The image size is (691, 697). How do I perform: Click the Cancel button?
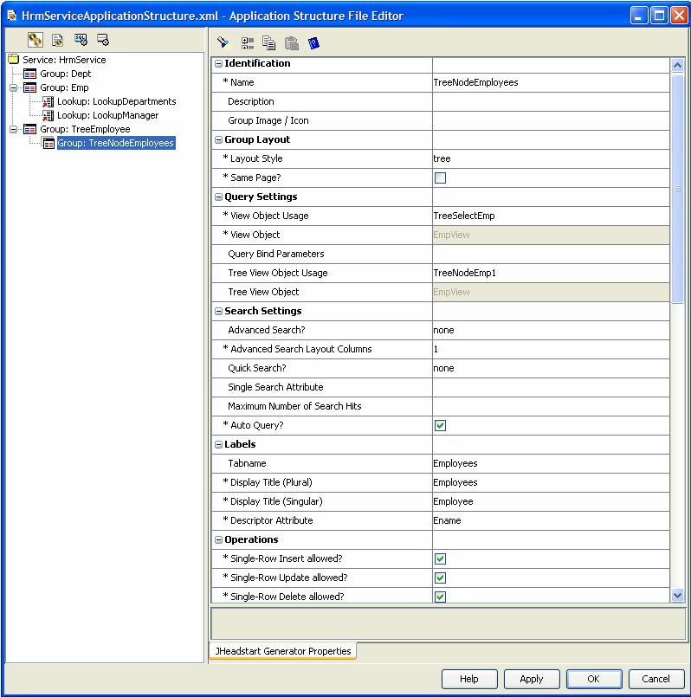pyautogui.click(x=656, y=679)
